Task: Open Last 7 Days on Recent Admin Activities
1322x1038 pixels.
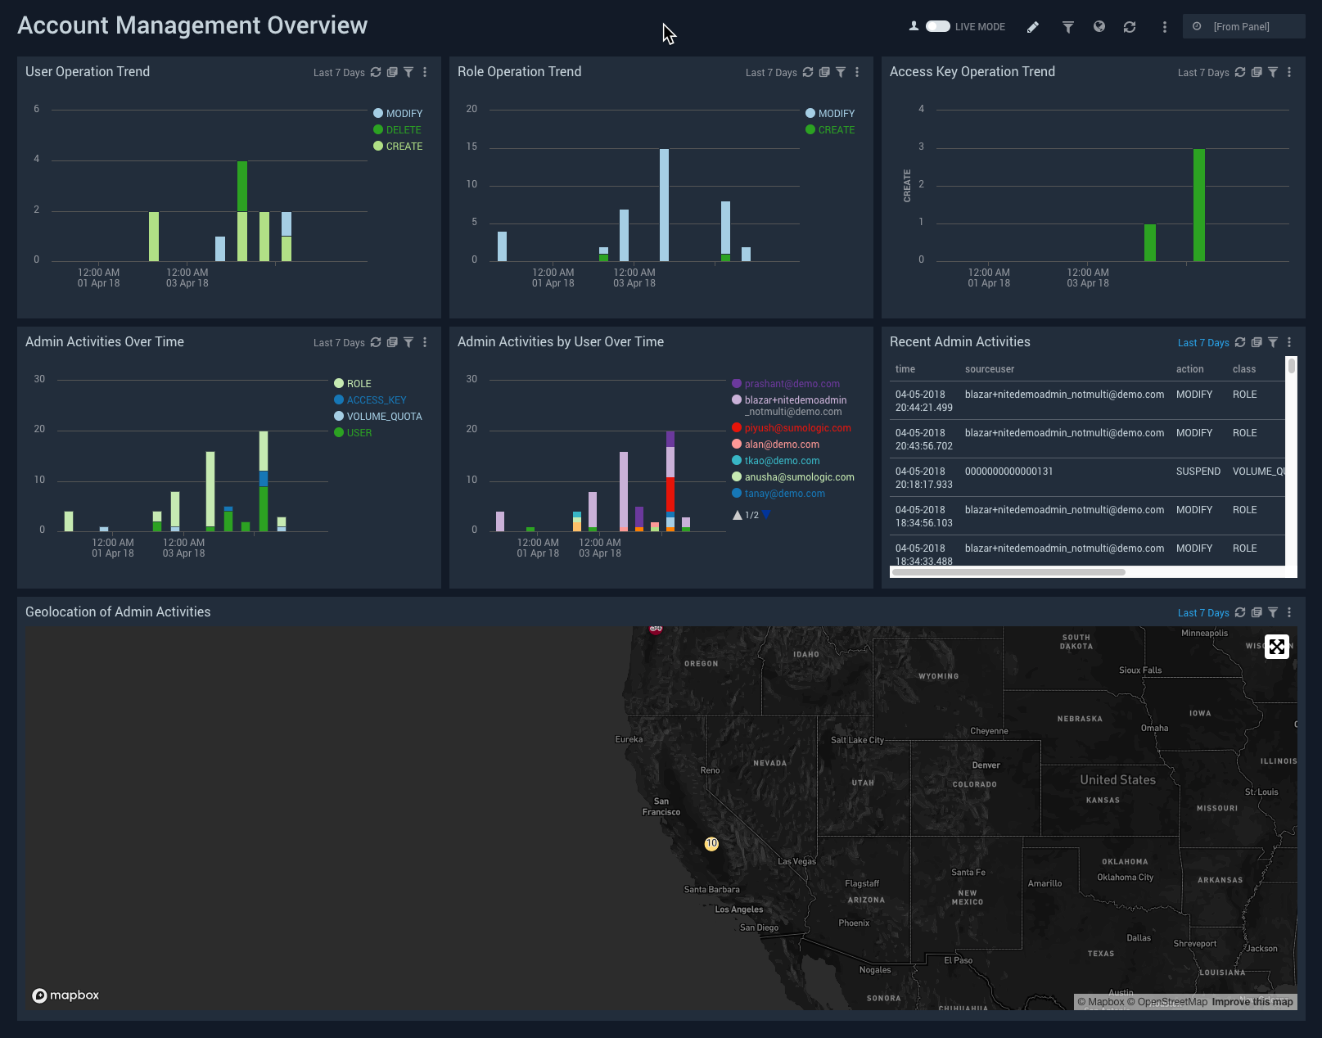Action: click(x=1202, y=343)
